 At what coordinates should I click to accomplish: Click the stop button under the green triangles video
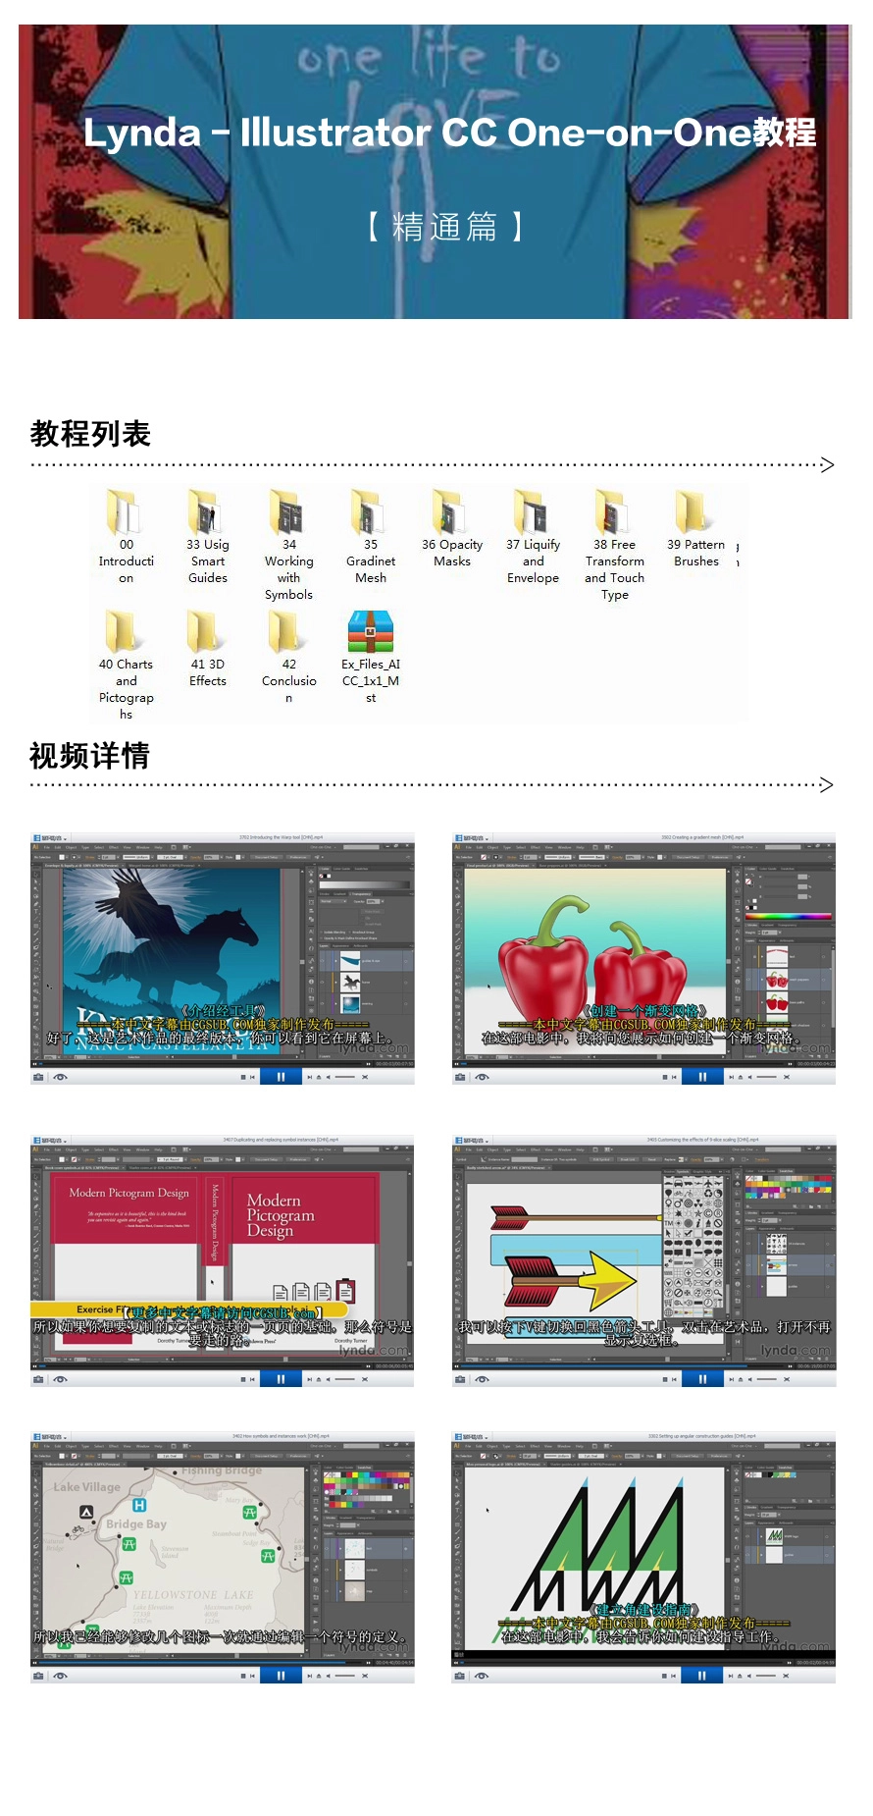664,1676
